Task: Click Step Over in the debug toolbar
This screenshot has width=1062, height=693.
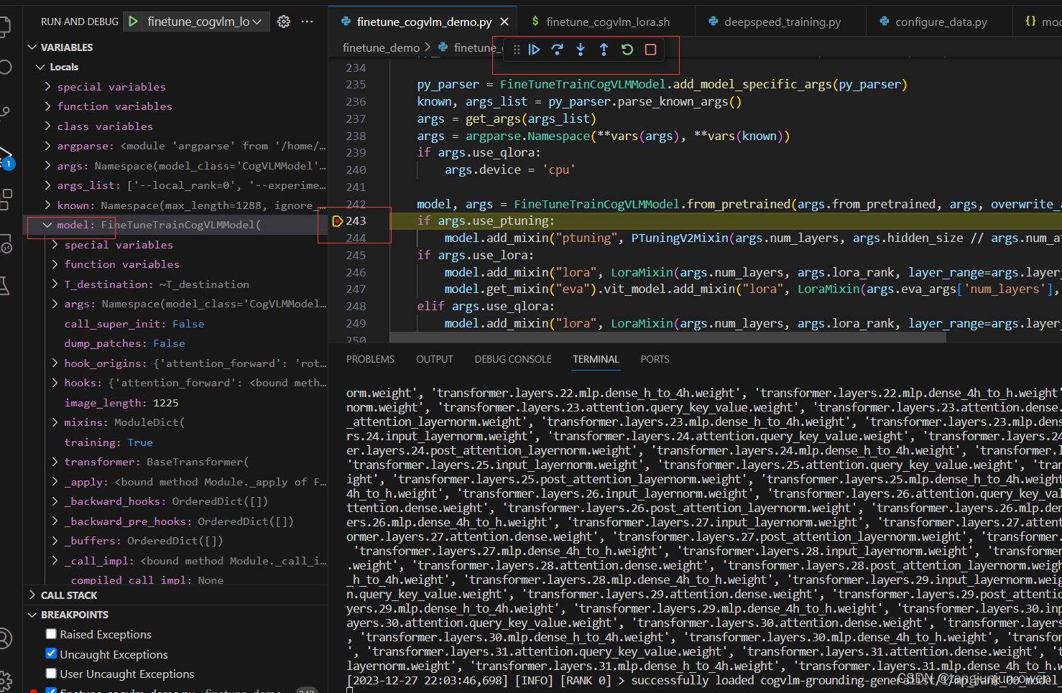Action: coord(557,50)
